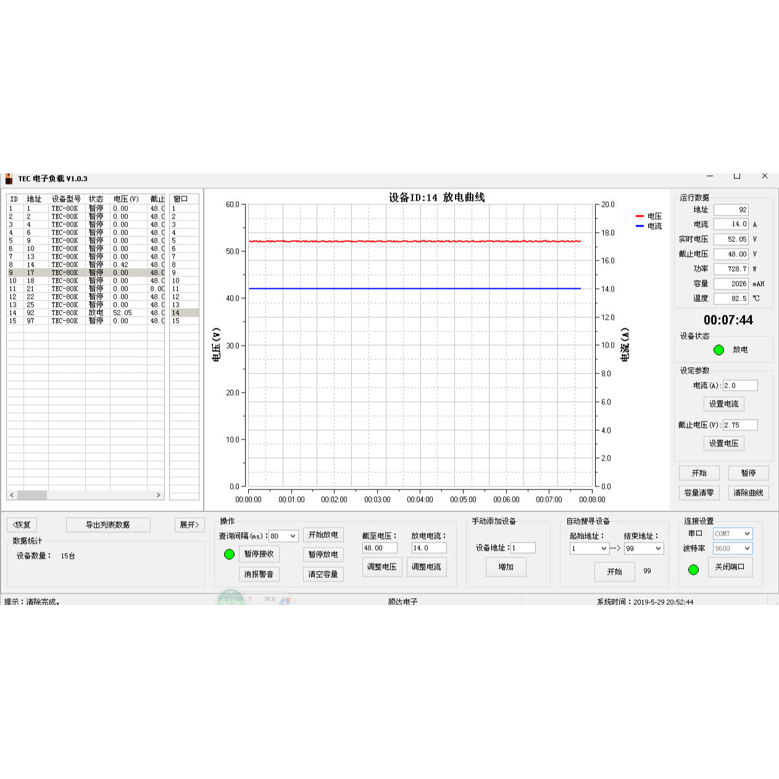Image resolution: width=779 pixels, height=779 pixels.
Task: Click green indicator beside 暂停接收 button
Action: click(x=229, y=554)
